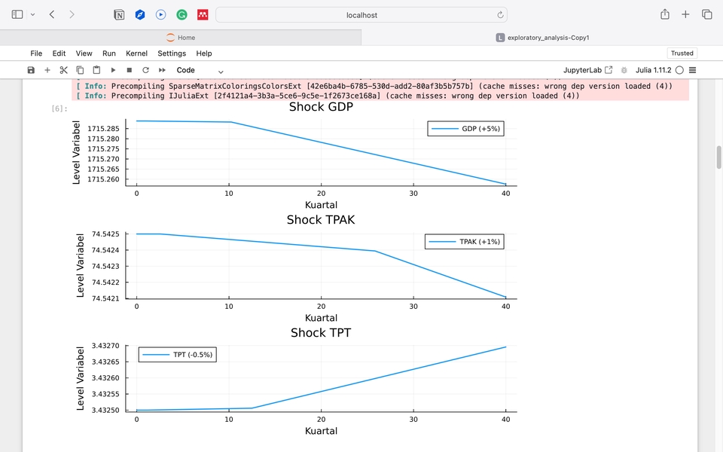Image resolution: width=723 pixels, height=452 pixels.
Task: Toggle the Trusted notebook indicator
Action: click(x=682, y=53)
